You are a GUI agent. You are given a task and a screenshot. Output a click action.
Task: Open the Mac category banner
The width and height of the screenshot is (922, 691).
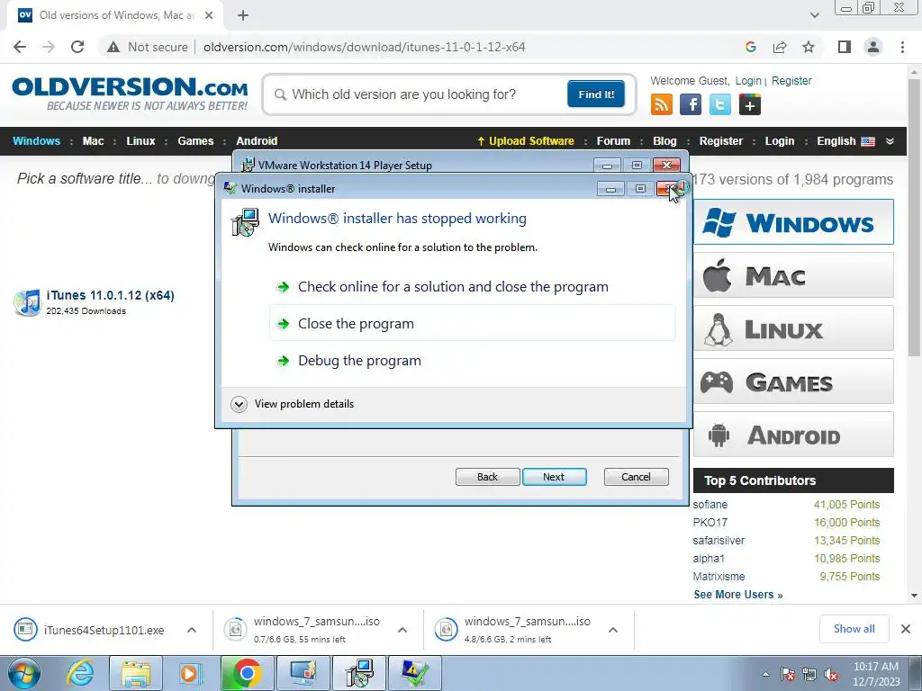[793, 275]
